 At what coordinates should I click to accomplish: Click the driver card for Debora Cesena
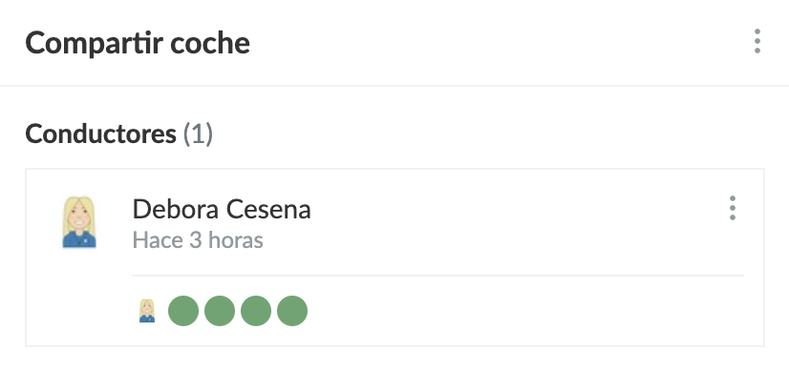[395, 257]
